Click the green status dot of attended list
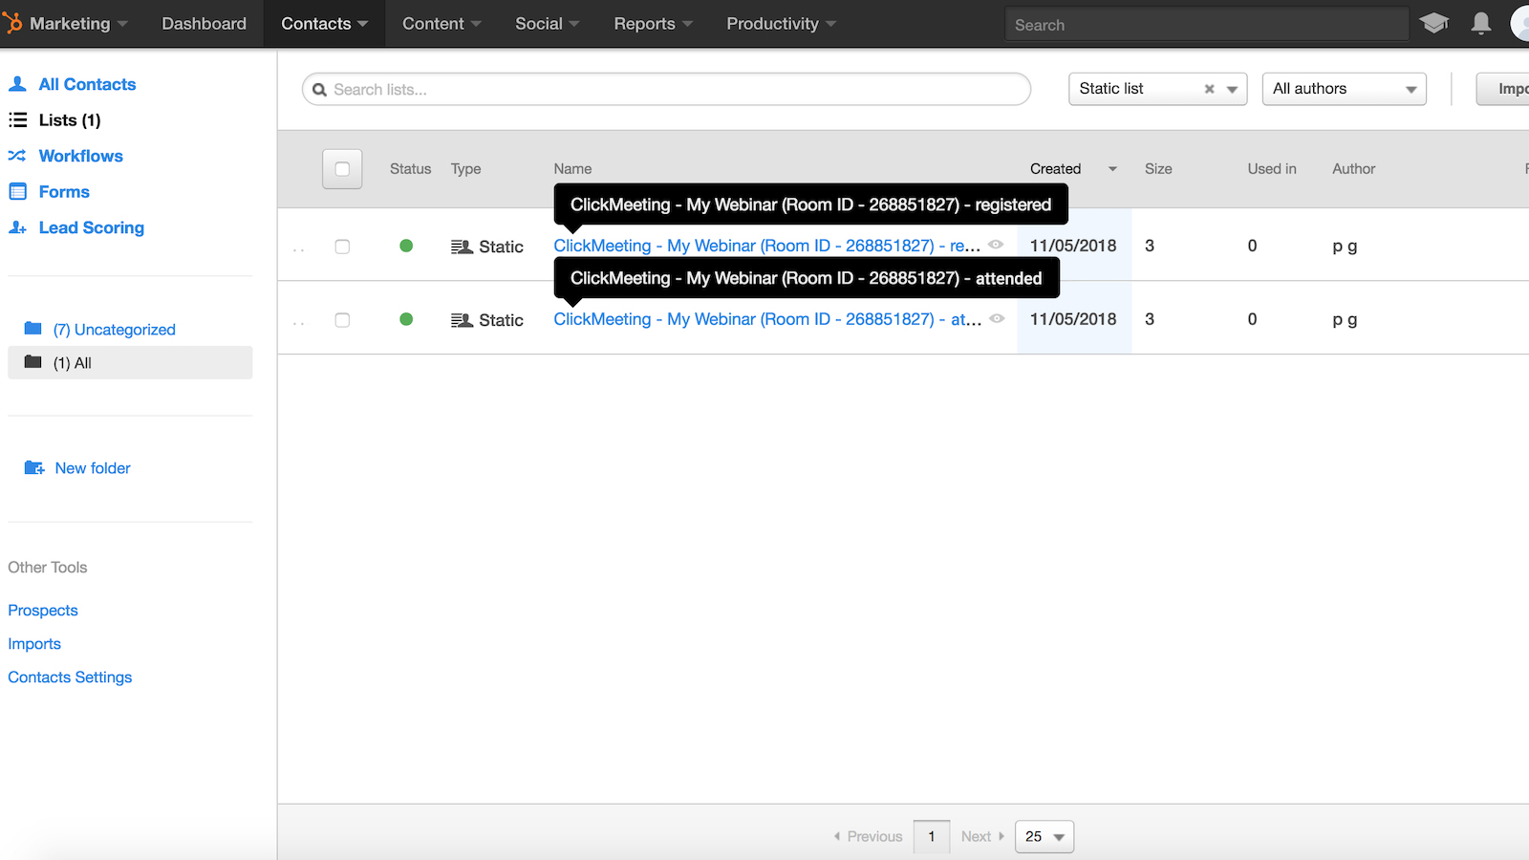 (406, 319)
